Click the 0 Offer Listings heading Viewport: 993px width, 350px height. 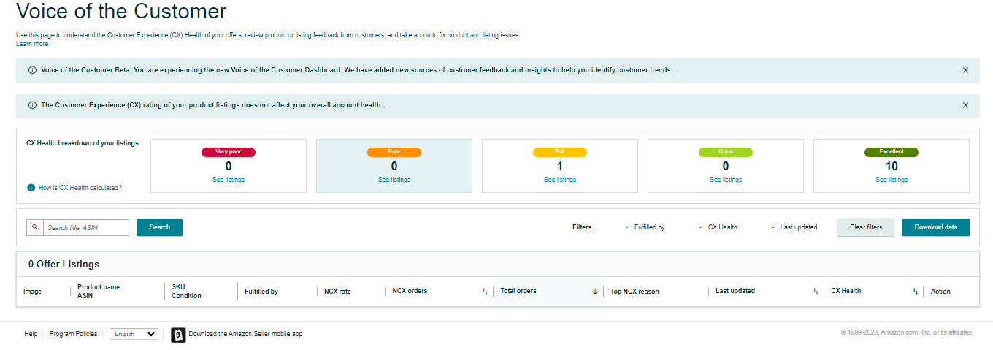click(64, 264)
